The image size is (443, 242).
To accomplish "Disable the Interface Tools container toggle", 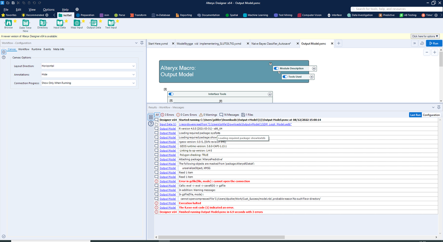I will [x=171, y=94].
